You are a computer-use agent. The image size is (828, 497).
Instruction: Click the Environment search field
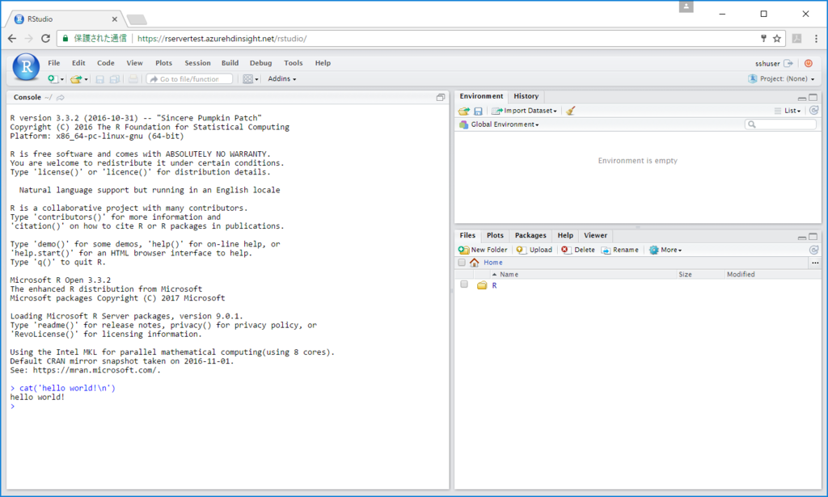pyautogui.click(x=780, y=124)
